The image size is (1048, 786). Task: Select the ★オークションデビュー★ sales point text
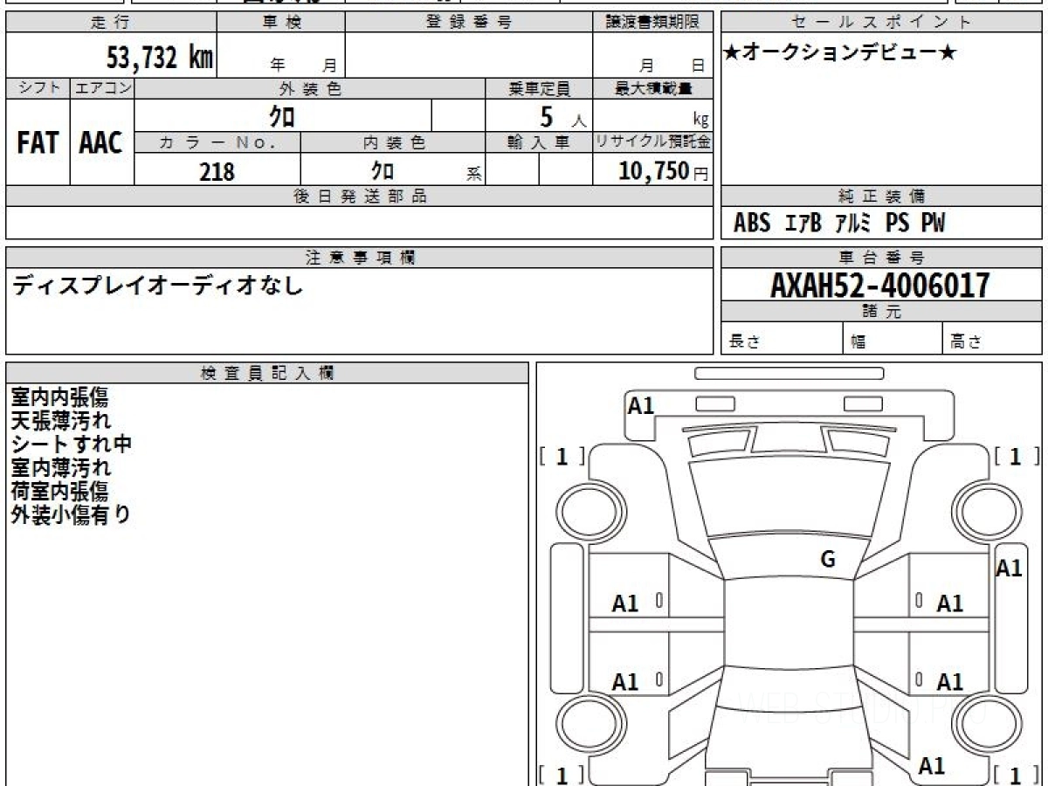pyautogui.click(x=840, y=53)
